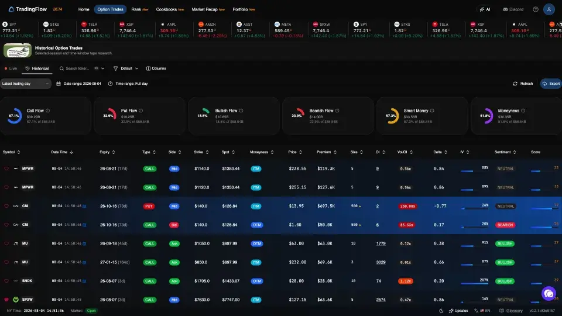Unfavorite the SPXW trade heart
562x316 pixels.
[6, 300]
